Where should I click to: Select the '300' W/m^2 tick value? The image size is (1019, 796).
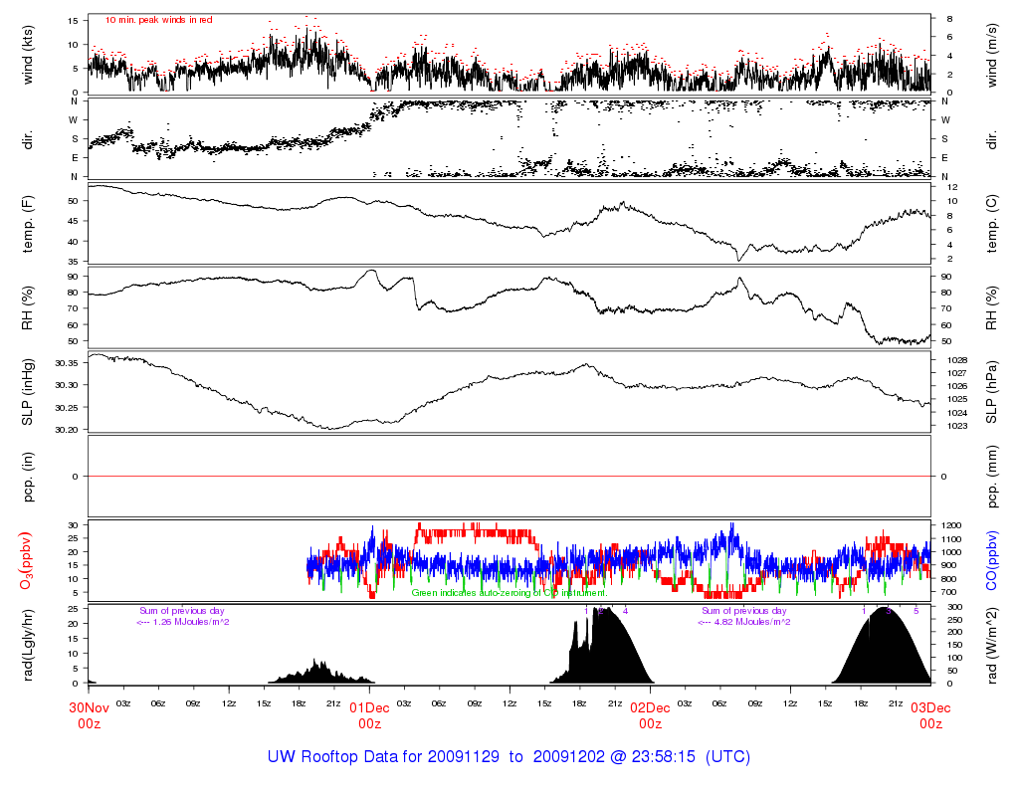tap(953, 607)
